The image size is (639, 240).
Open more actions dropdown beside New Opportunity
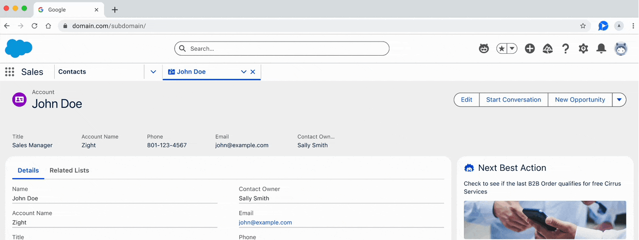[x=619, y=100]
